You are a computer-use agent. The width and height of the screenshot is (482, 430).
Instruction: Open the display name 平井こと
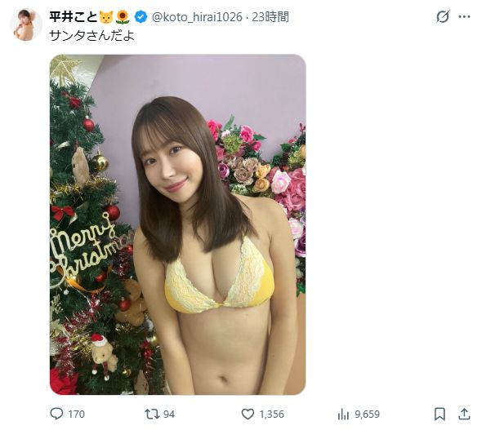(74, 17)
